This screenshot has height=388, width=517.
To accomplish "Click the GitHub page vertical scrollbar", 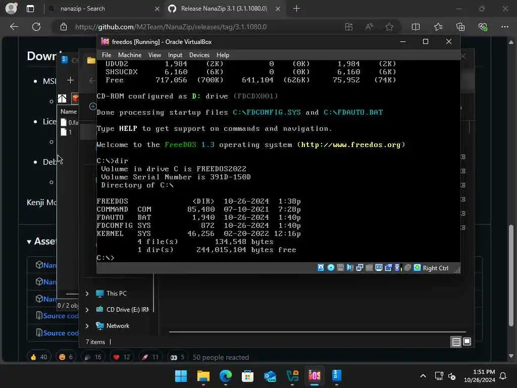I will click(x=511, y=275).
